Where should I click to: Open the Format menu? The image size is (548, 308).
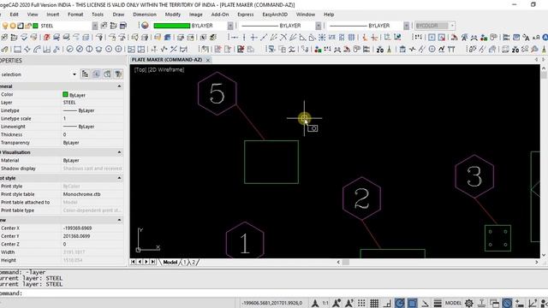point(75,15)
